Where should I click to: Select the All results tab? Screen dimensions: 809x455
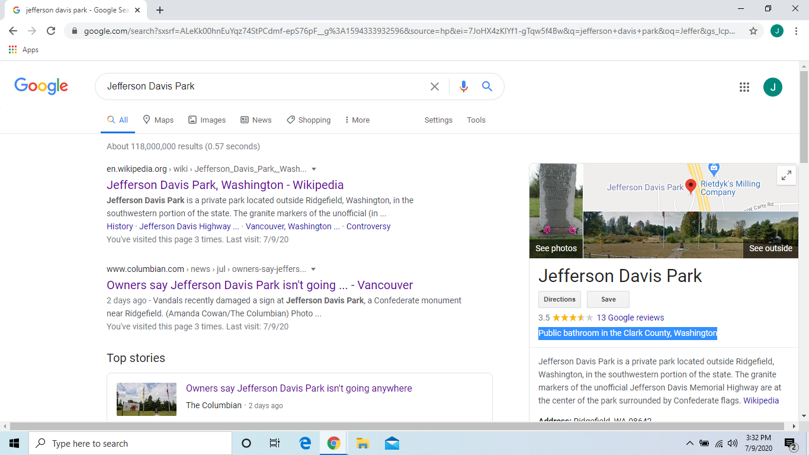[118, 120]
